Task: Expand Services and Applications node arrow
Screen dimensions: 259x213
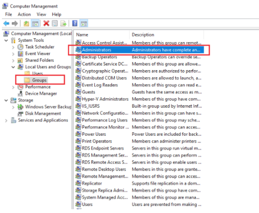Action: tap(6, 120)
